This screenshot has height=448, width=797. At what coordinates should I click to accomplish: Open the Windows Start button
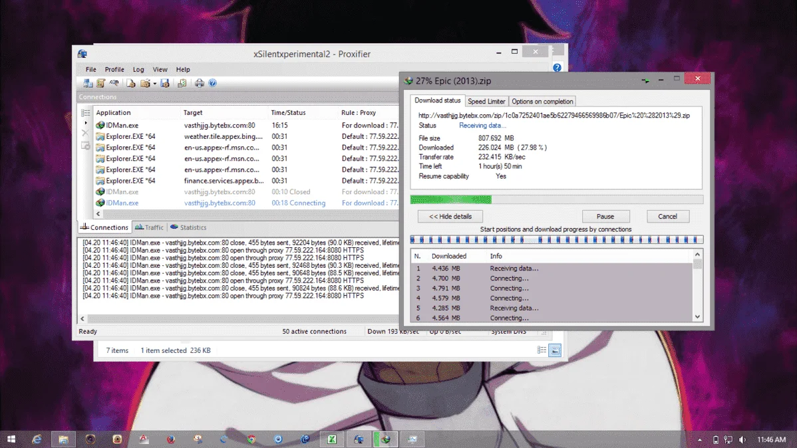coord(11,439)
